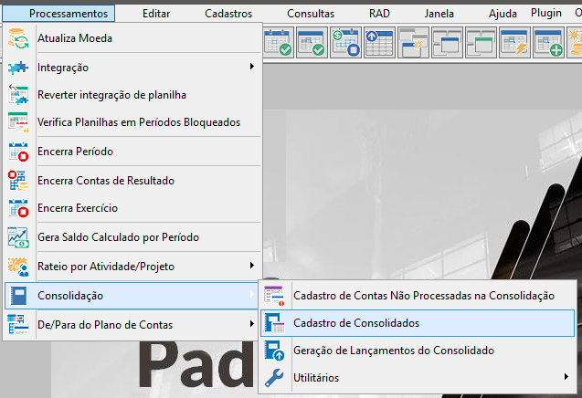Viewport: 582px width, 398px height.
Task: Select Reverter integração de planilha
Action: [x=132, y=95]
